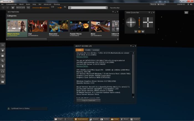Viewport: 194px width, 121px height.
Task: Open the first Release Notes link
Action: click(82, 57)
